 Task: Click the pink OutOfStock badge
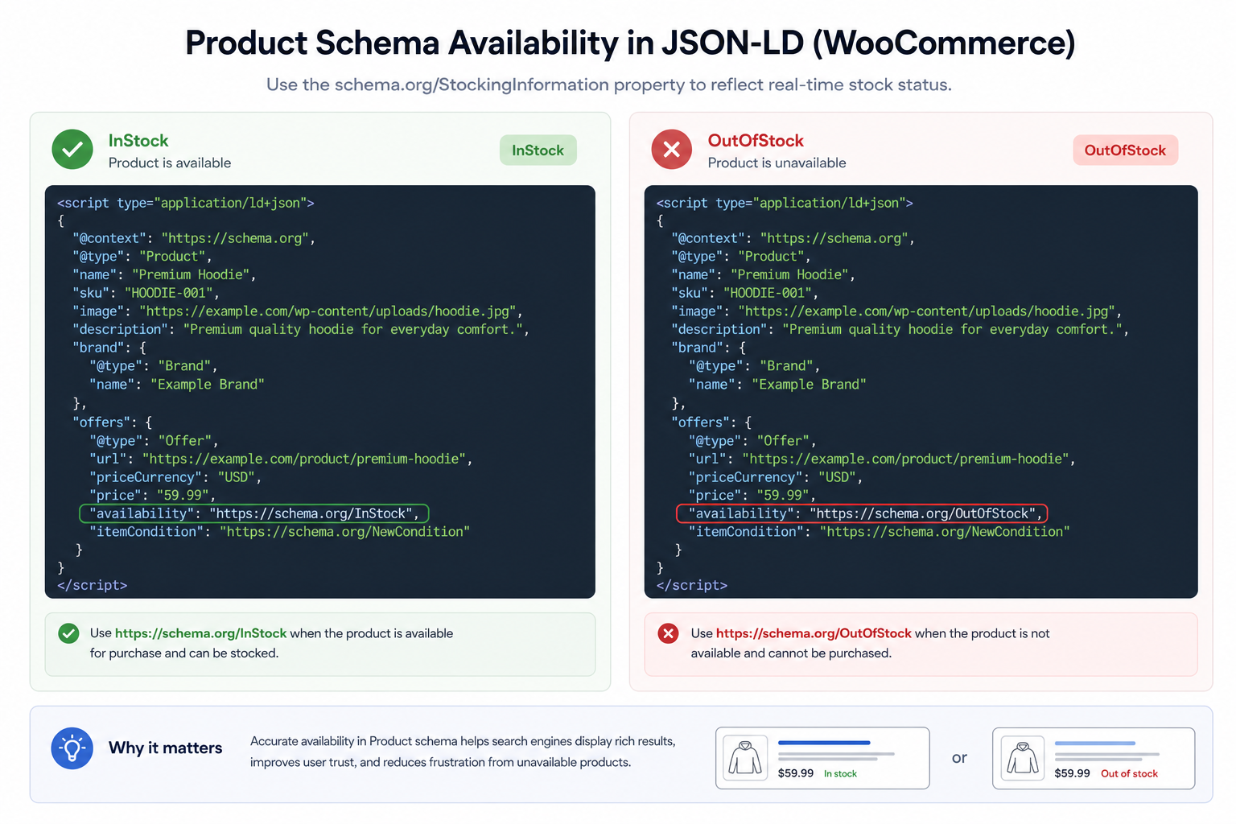[x=1125, y=150]
